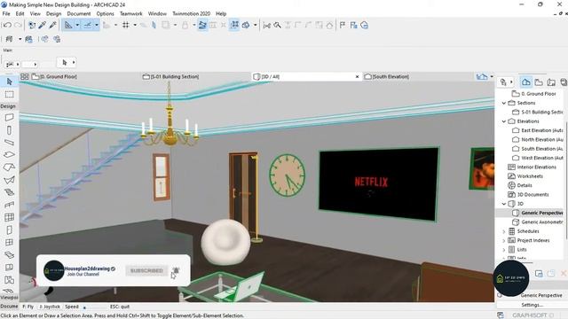Open the Arrow tool geometry dropdown in info box

[x=74, y=62]
